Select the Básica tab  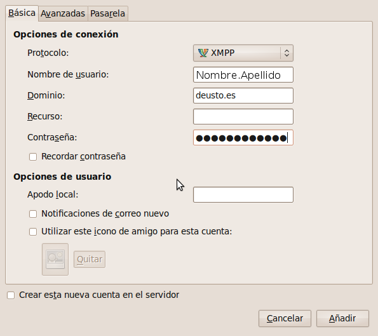click(x=22, y=13)
